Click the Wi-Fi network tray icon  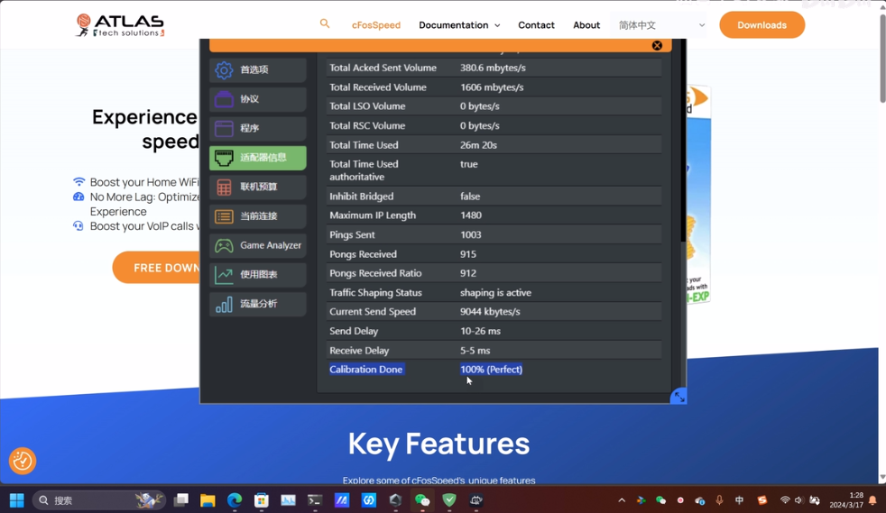tap(785, 500)
